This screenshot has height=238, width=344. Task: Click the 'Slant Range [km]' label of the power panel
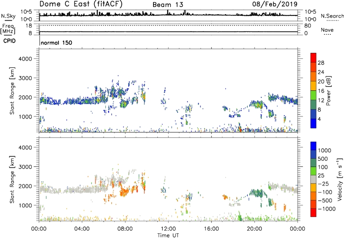pyautogui.click(x=12, y=91)
